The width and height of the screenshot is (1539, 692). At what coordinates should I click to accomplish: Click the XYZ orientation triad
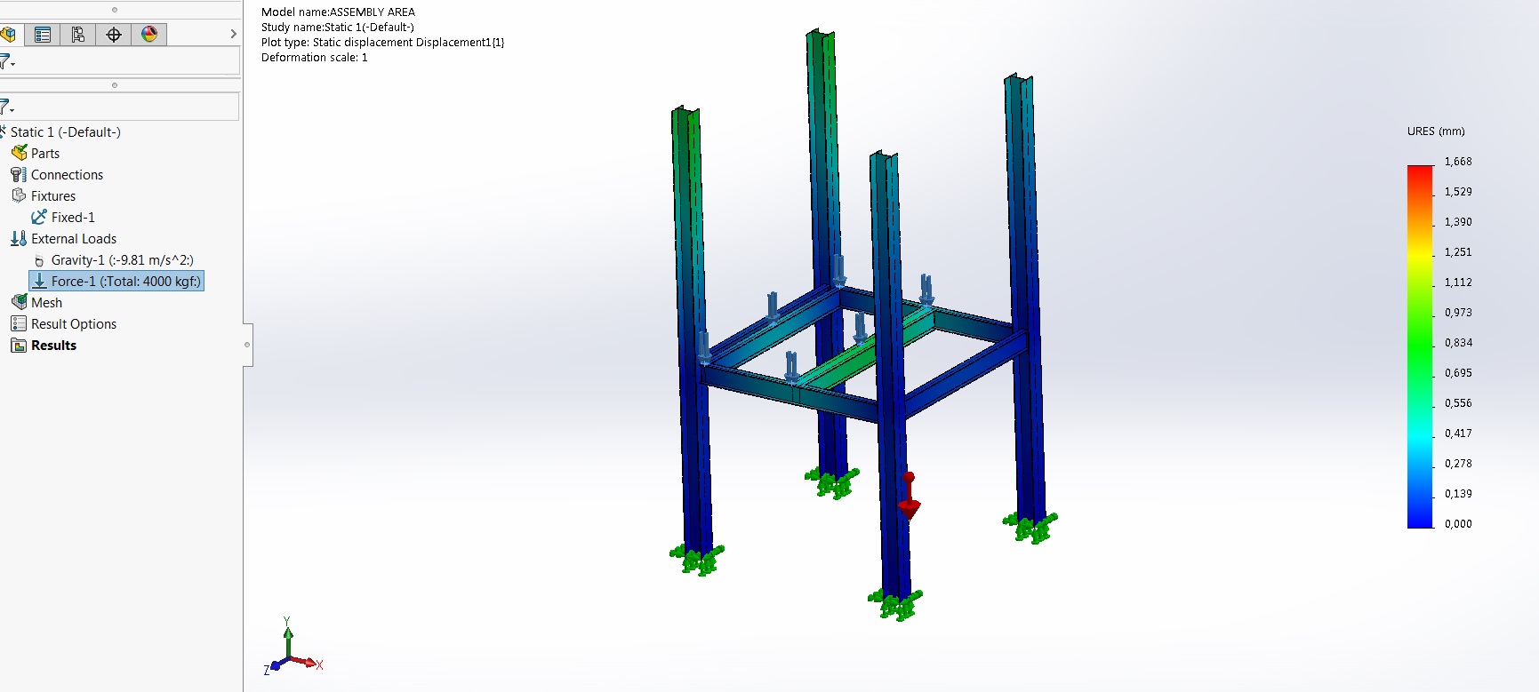click(293, 647)
